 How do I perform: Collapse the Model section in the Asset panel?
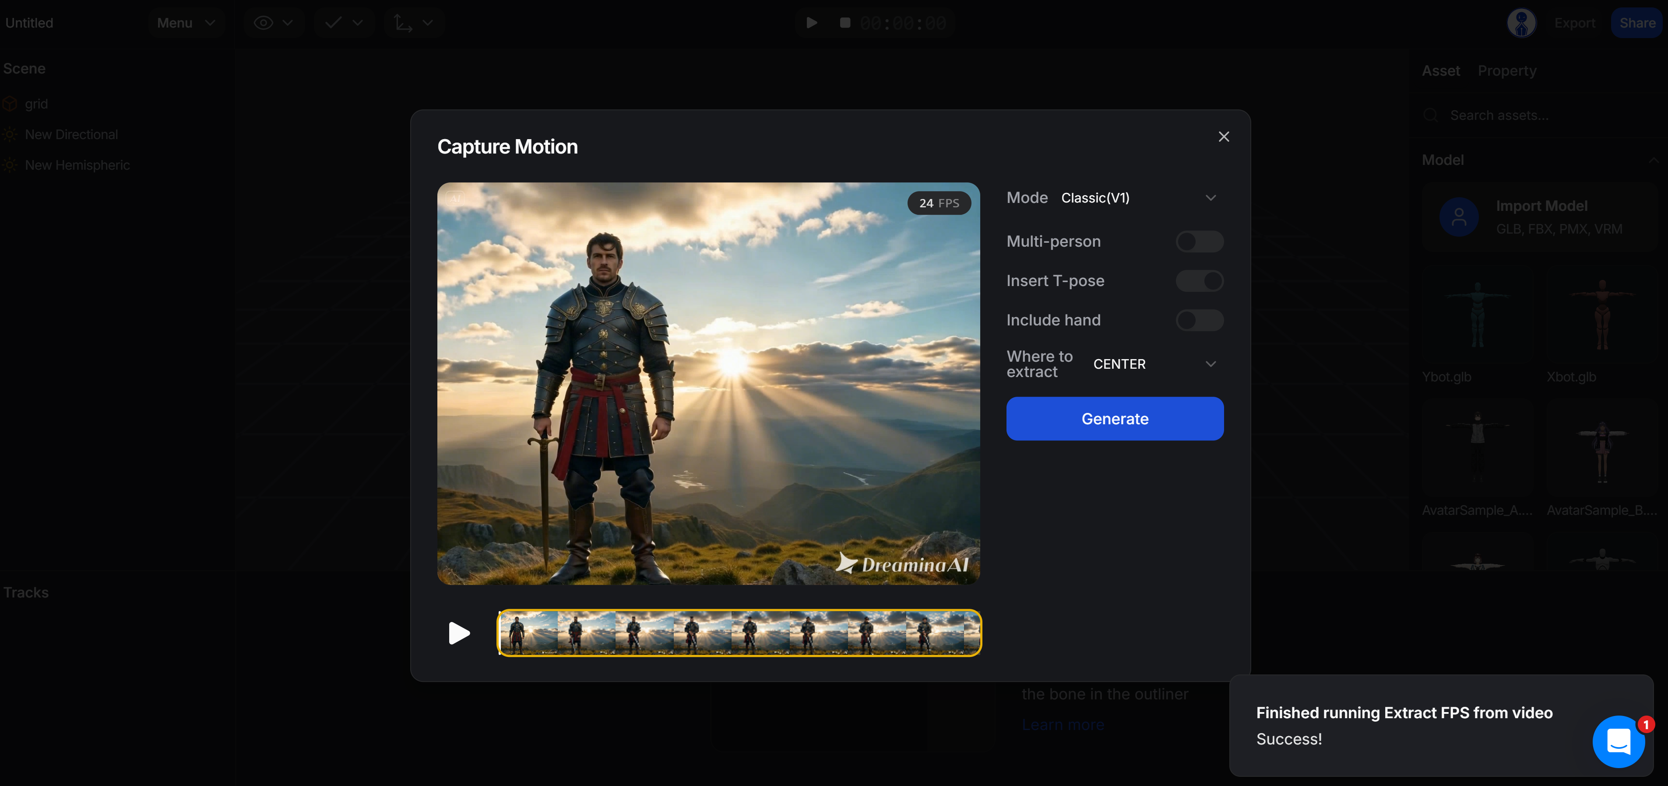[1655, 160]
